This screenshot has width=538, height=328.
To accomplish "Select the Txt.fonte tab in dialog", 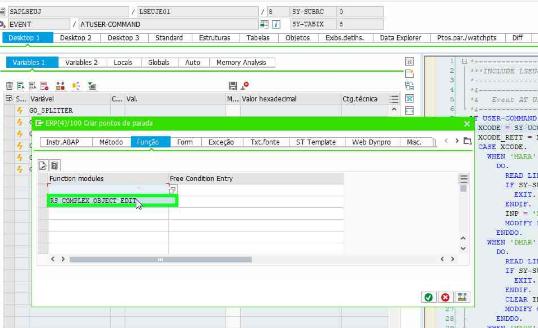I will [265, 142].
